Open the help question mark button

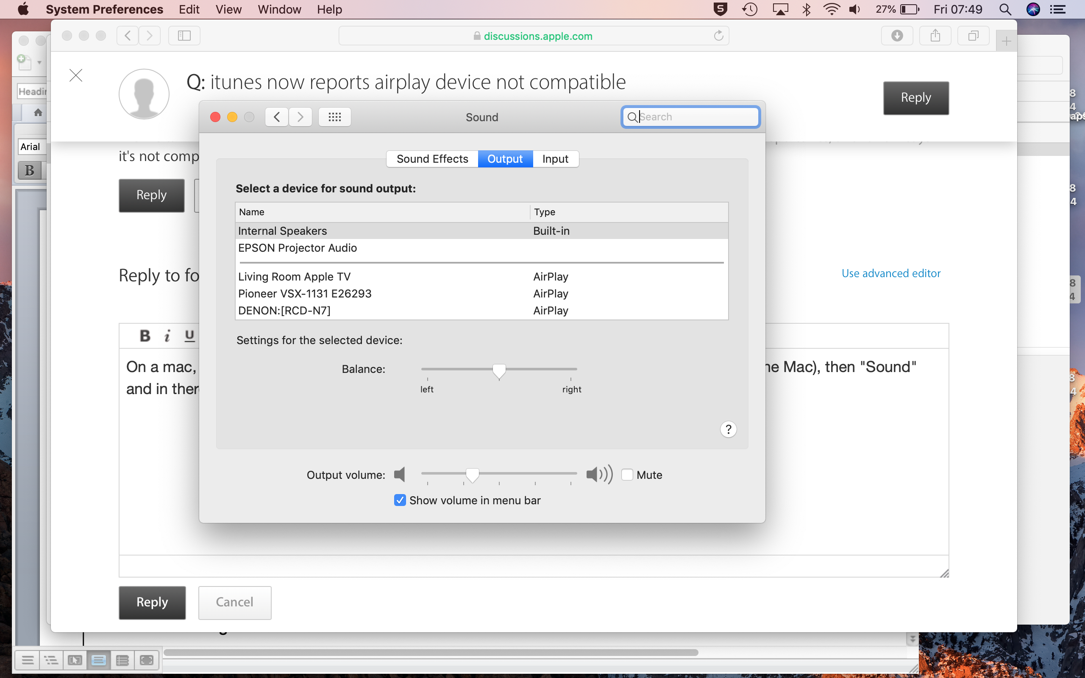tap(728, 429)
